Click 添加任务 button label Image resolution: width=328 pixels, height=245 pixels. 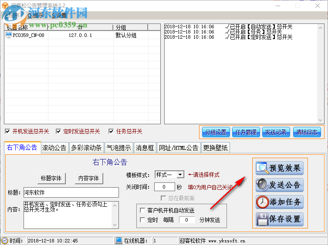point(285,202)
